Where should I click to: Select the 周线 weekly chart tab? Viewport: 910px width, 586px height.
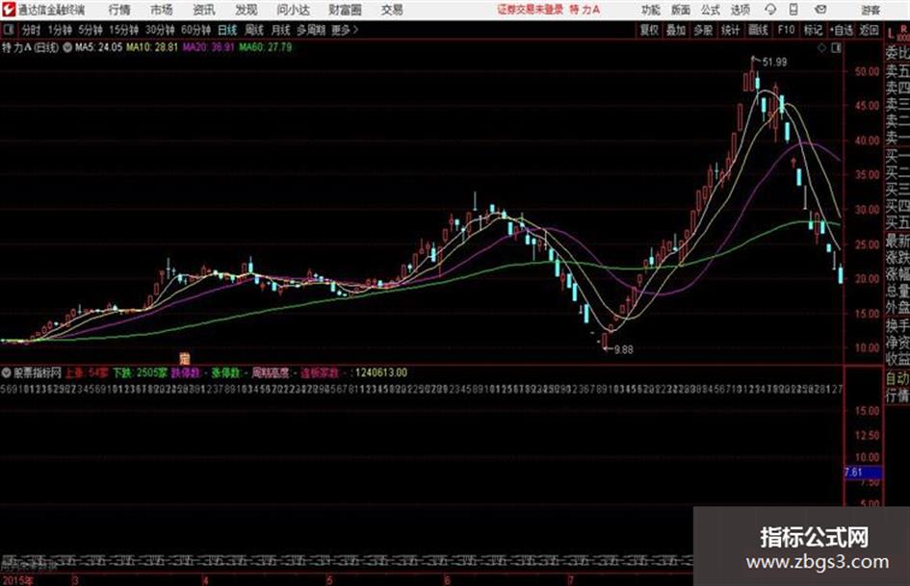(x=254, y=30)
